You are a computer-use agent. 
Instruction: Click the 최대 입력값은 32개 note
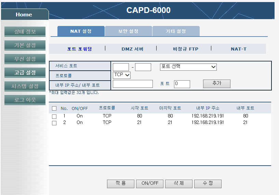74,93
